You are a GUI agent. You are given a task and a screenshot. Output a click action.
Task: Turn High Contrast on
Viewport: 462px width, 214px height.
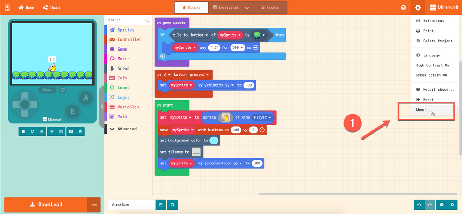[432, 65]
